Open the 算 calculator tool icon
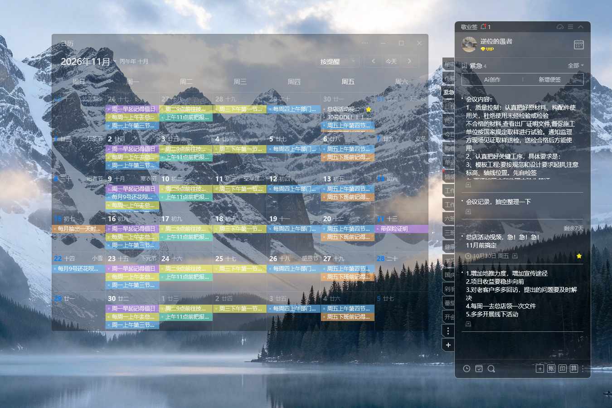Screen dimensions: 612x408 point(574,369)
